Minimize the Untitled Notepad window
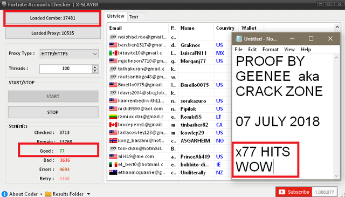The height and width of the screenshot is (197, 345). pos(292,39)
